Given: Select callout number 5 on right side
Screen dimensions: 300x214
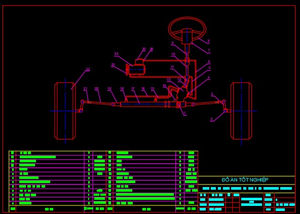Looking at the screenshot, I should click(x=209, y=68).
